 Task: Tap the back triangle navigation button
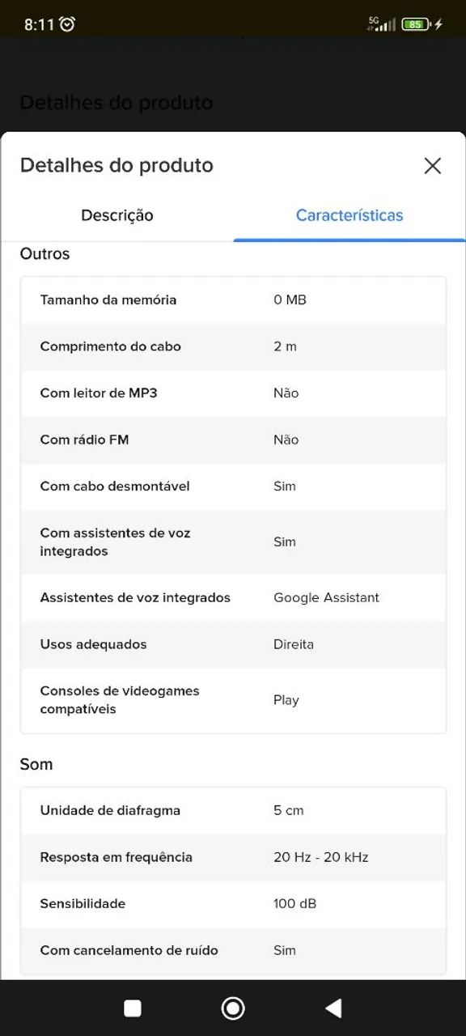pos(333,1008)
